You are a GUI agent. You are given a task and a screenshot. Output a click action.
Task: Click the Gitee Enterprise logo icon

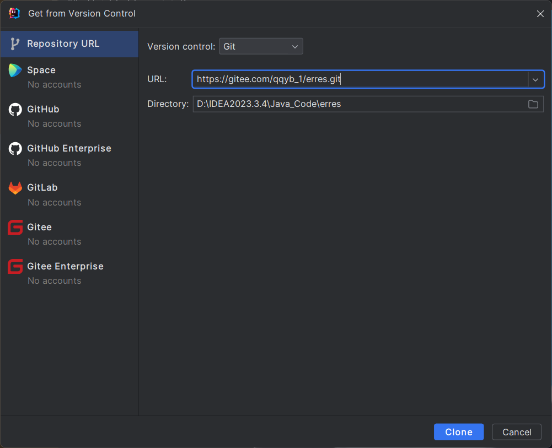tap(15, 266)
